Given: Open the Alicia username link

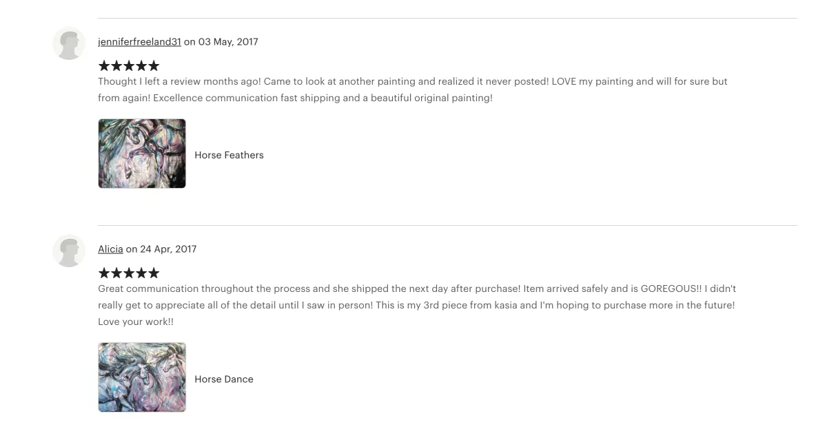Looking at the screenshot, I should pos(110,249).
